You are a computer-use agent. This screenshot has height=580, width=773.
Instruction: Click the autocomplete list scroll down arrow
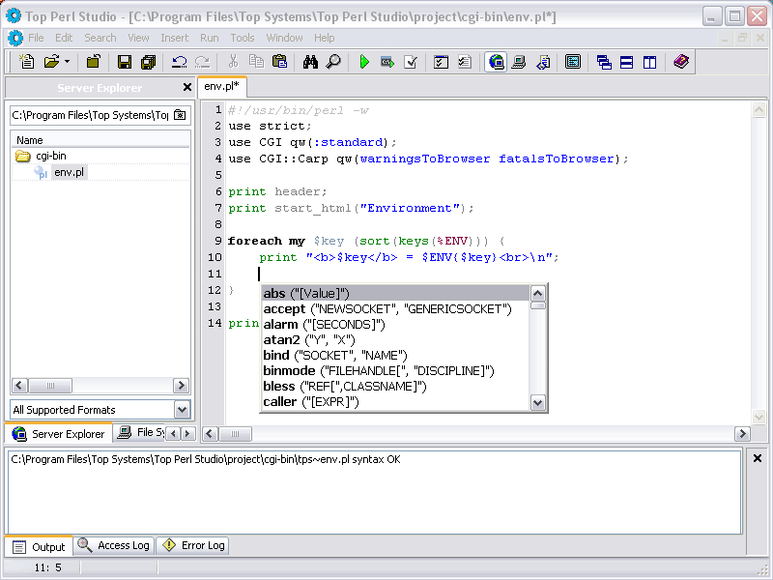click(x=537, y=402)
